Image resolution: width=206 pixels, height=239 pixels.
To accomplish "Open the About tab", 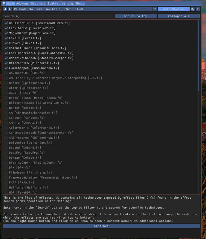I will 80,3.
